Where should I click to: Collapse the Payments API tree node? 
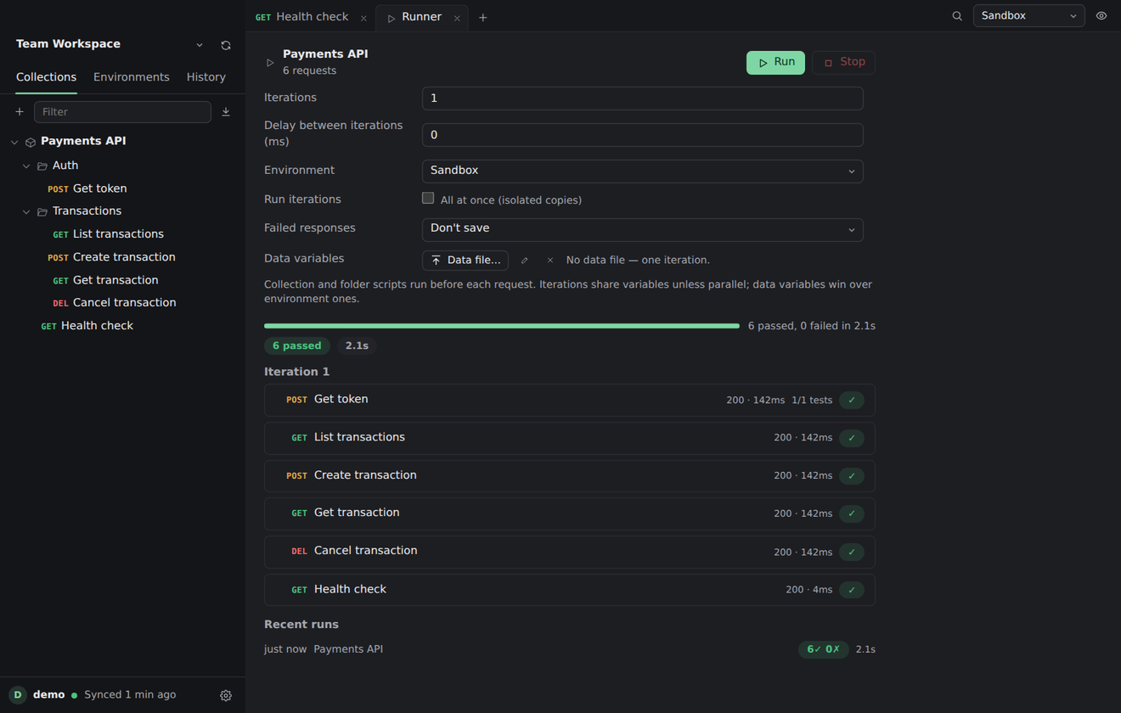[x=14, y=143]
